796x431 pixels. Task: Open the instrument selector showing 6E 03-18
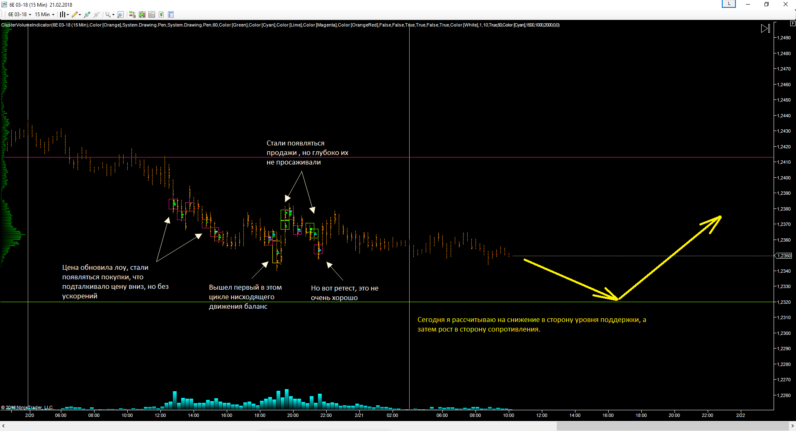[x=19, y=15]
